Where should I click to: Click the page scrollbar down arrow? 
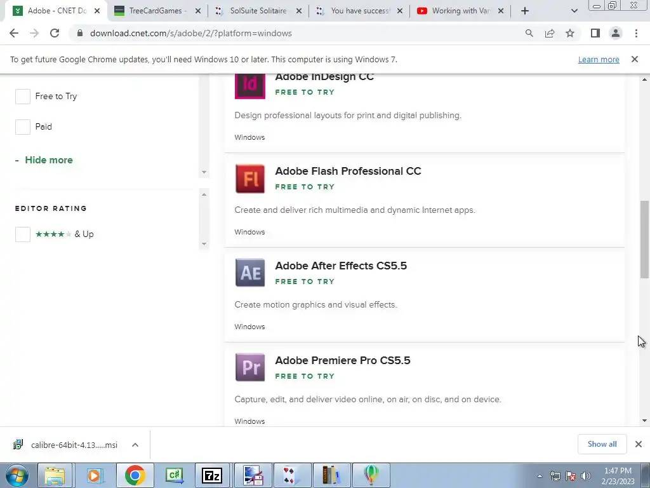click(644, 421)
